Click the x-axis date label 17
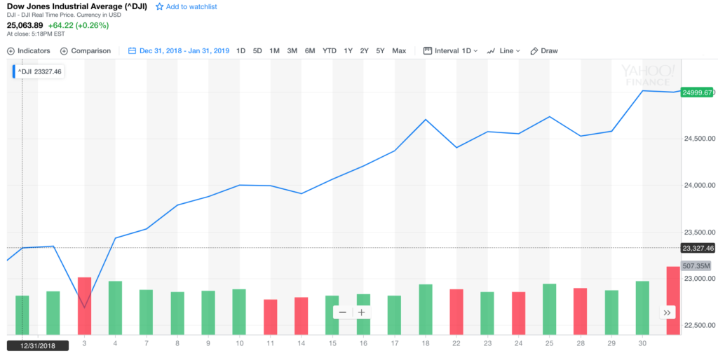 (394, 342)
